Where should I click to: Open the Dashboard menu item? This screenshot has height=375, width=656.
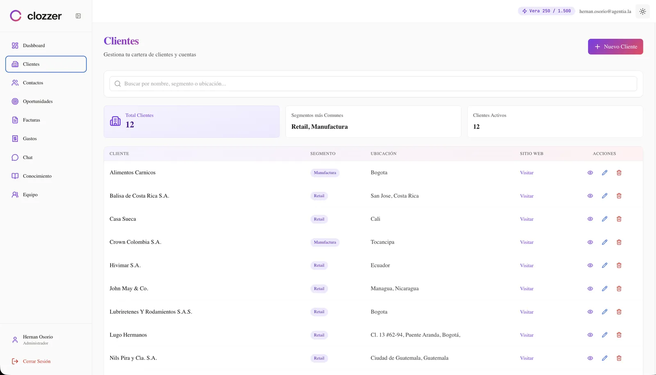coord(46,45)
